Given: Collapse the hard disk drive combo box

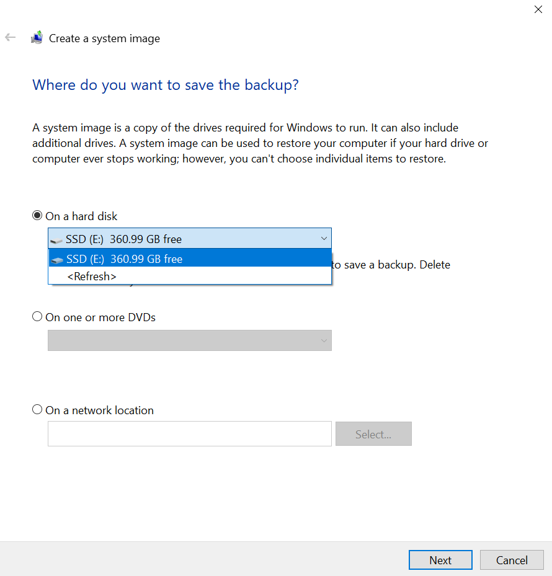Looking at the screenshot, I should [x=190, y=239].
